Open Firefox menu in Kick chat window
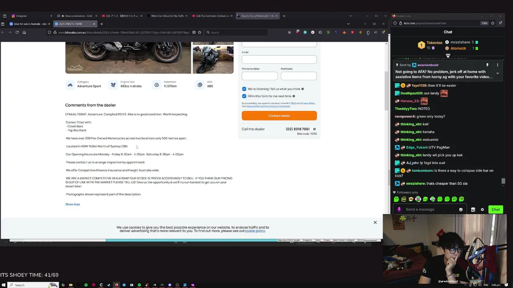 point(500,23)
